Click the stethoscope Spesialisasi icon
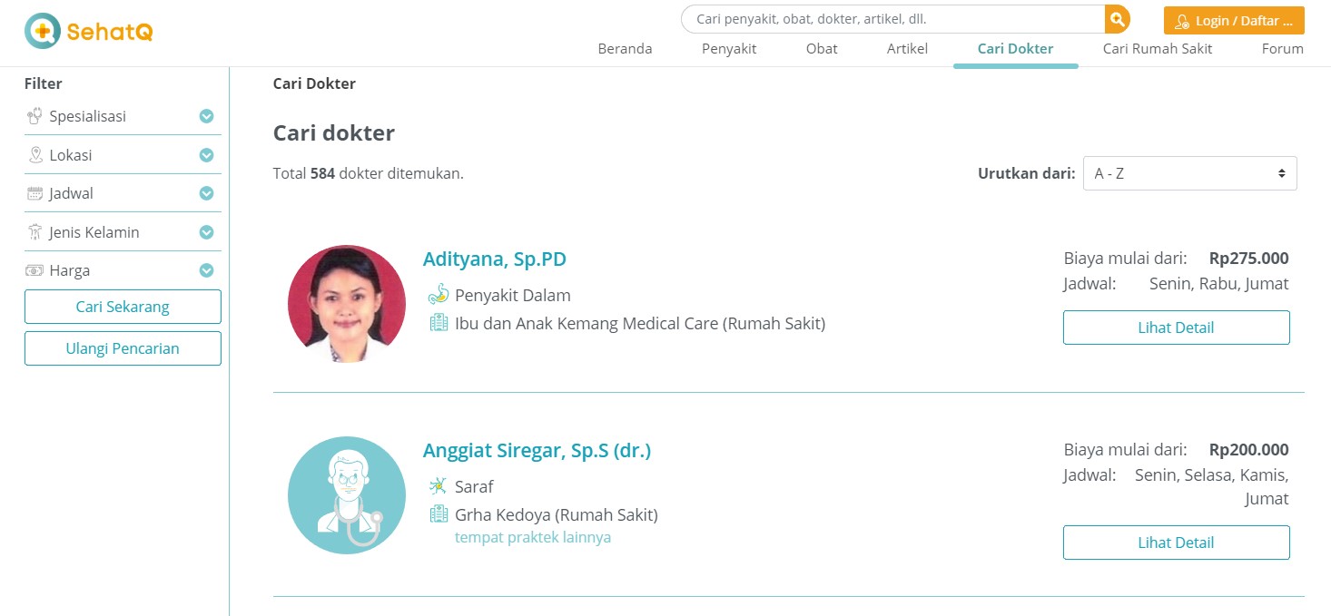Viewport: 1331px width, 616px height. point(35,116)
